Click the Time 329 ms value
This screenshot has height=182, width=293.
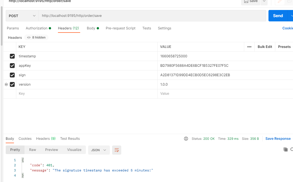tap(233, 139)
